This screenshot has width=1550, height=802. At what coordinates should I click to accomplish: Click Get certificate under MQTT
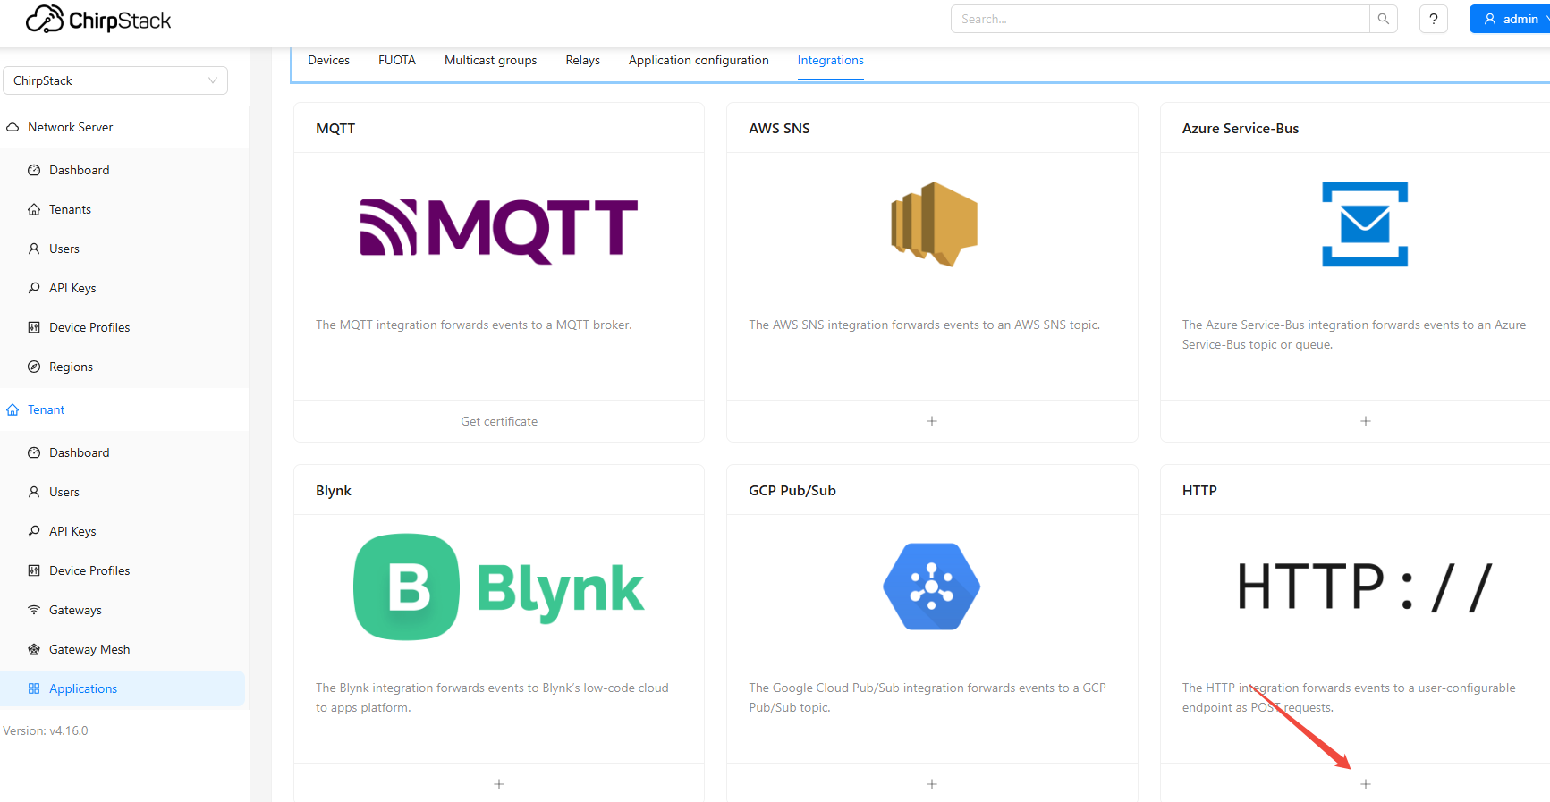[x=499, y=421]
